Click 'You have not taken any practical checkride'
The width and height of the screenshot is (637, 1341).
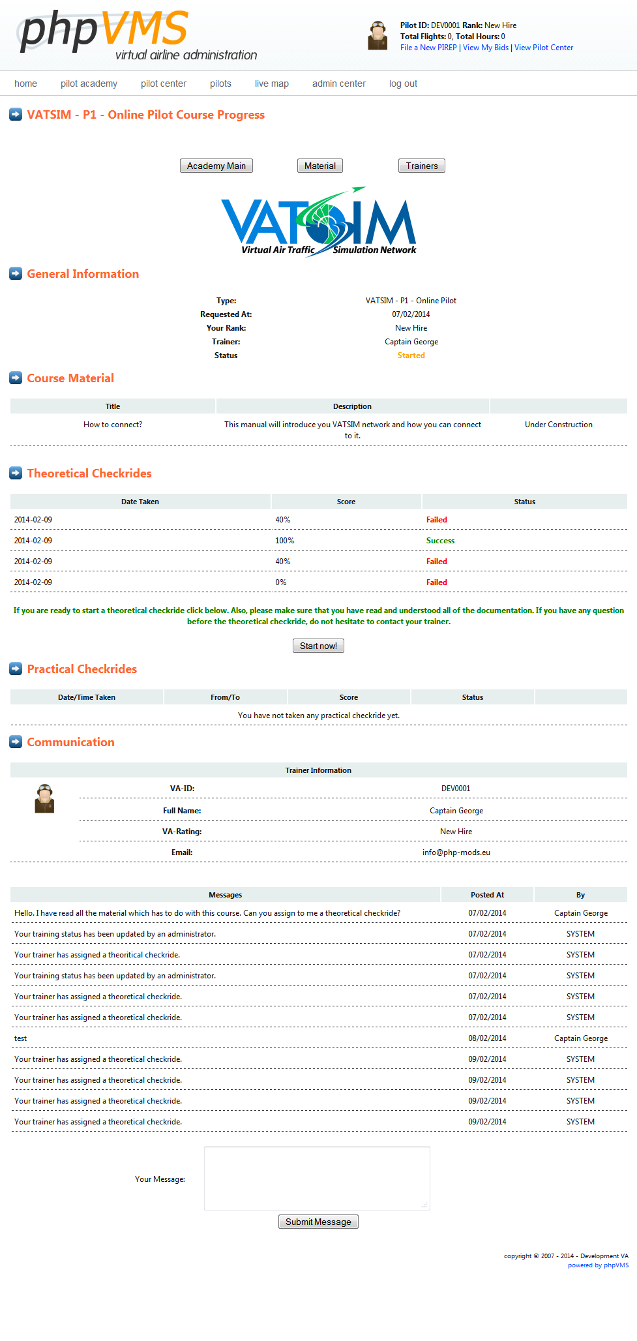[319, 716]
